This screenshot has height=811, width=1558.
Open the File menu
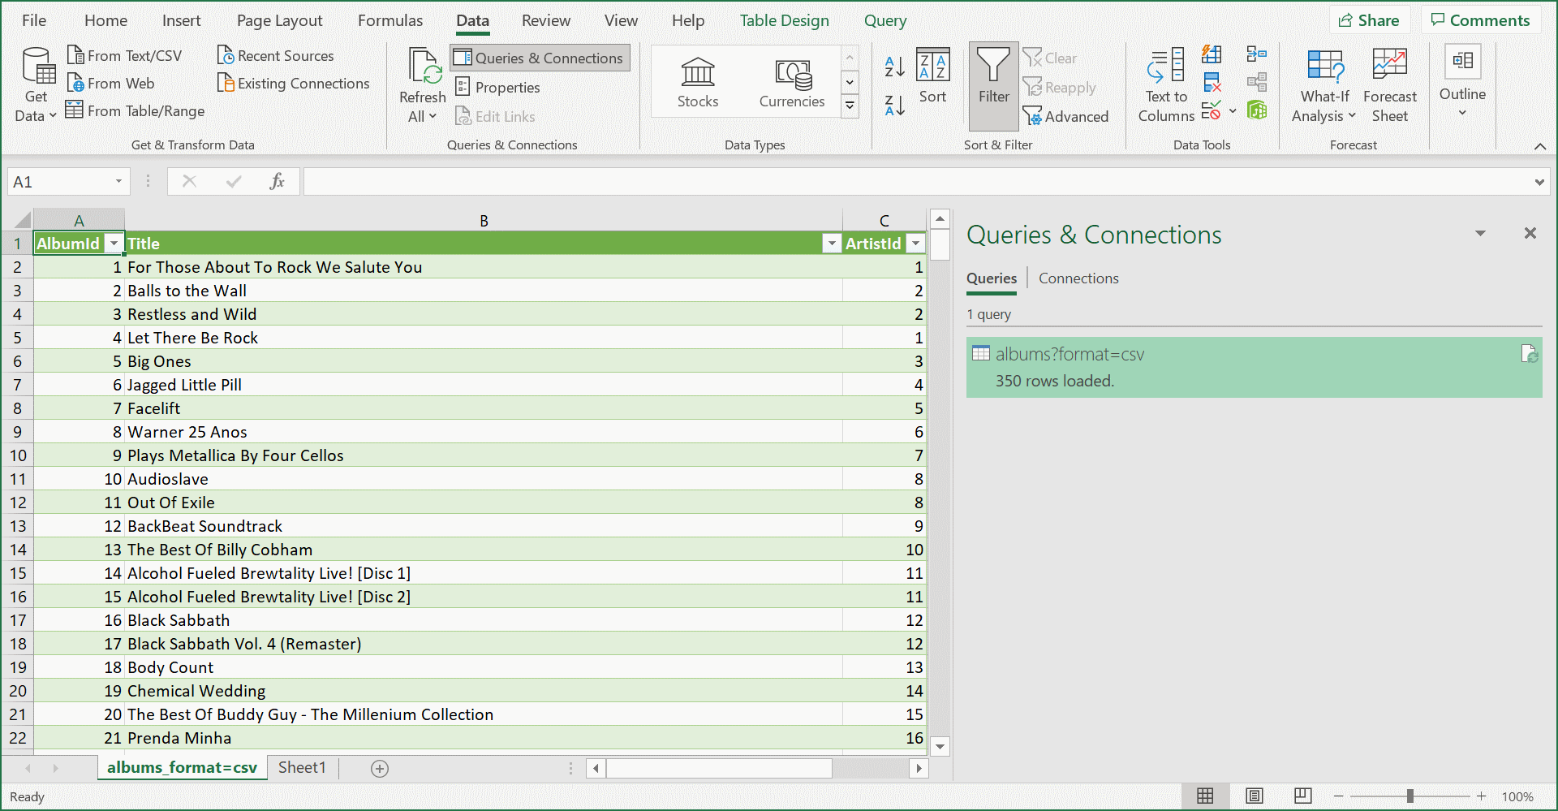34,20
